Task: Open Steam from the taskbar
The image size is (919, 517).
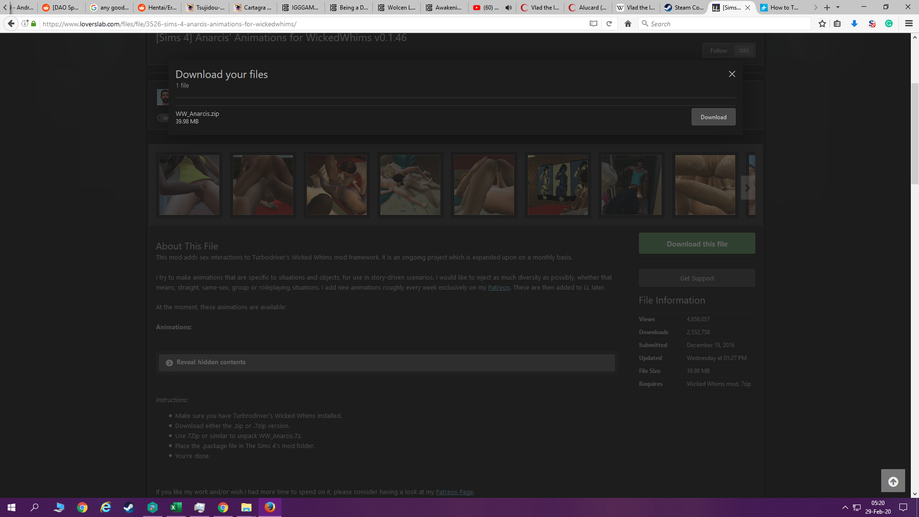Action: pyautogui.click(x=129, y=507)
